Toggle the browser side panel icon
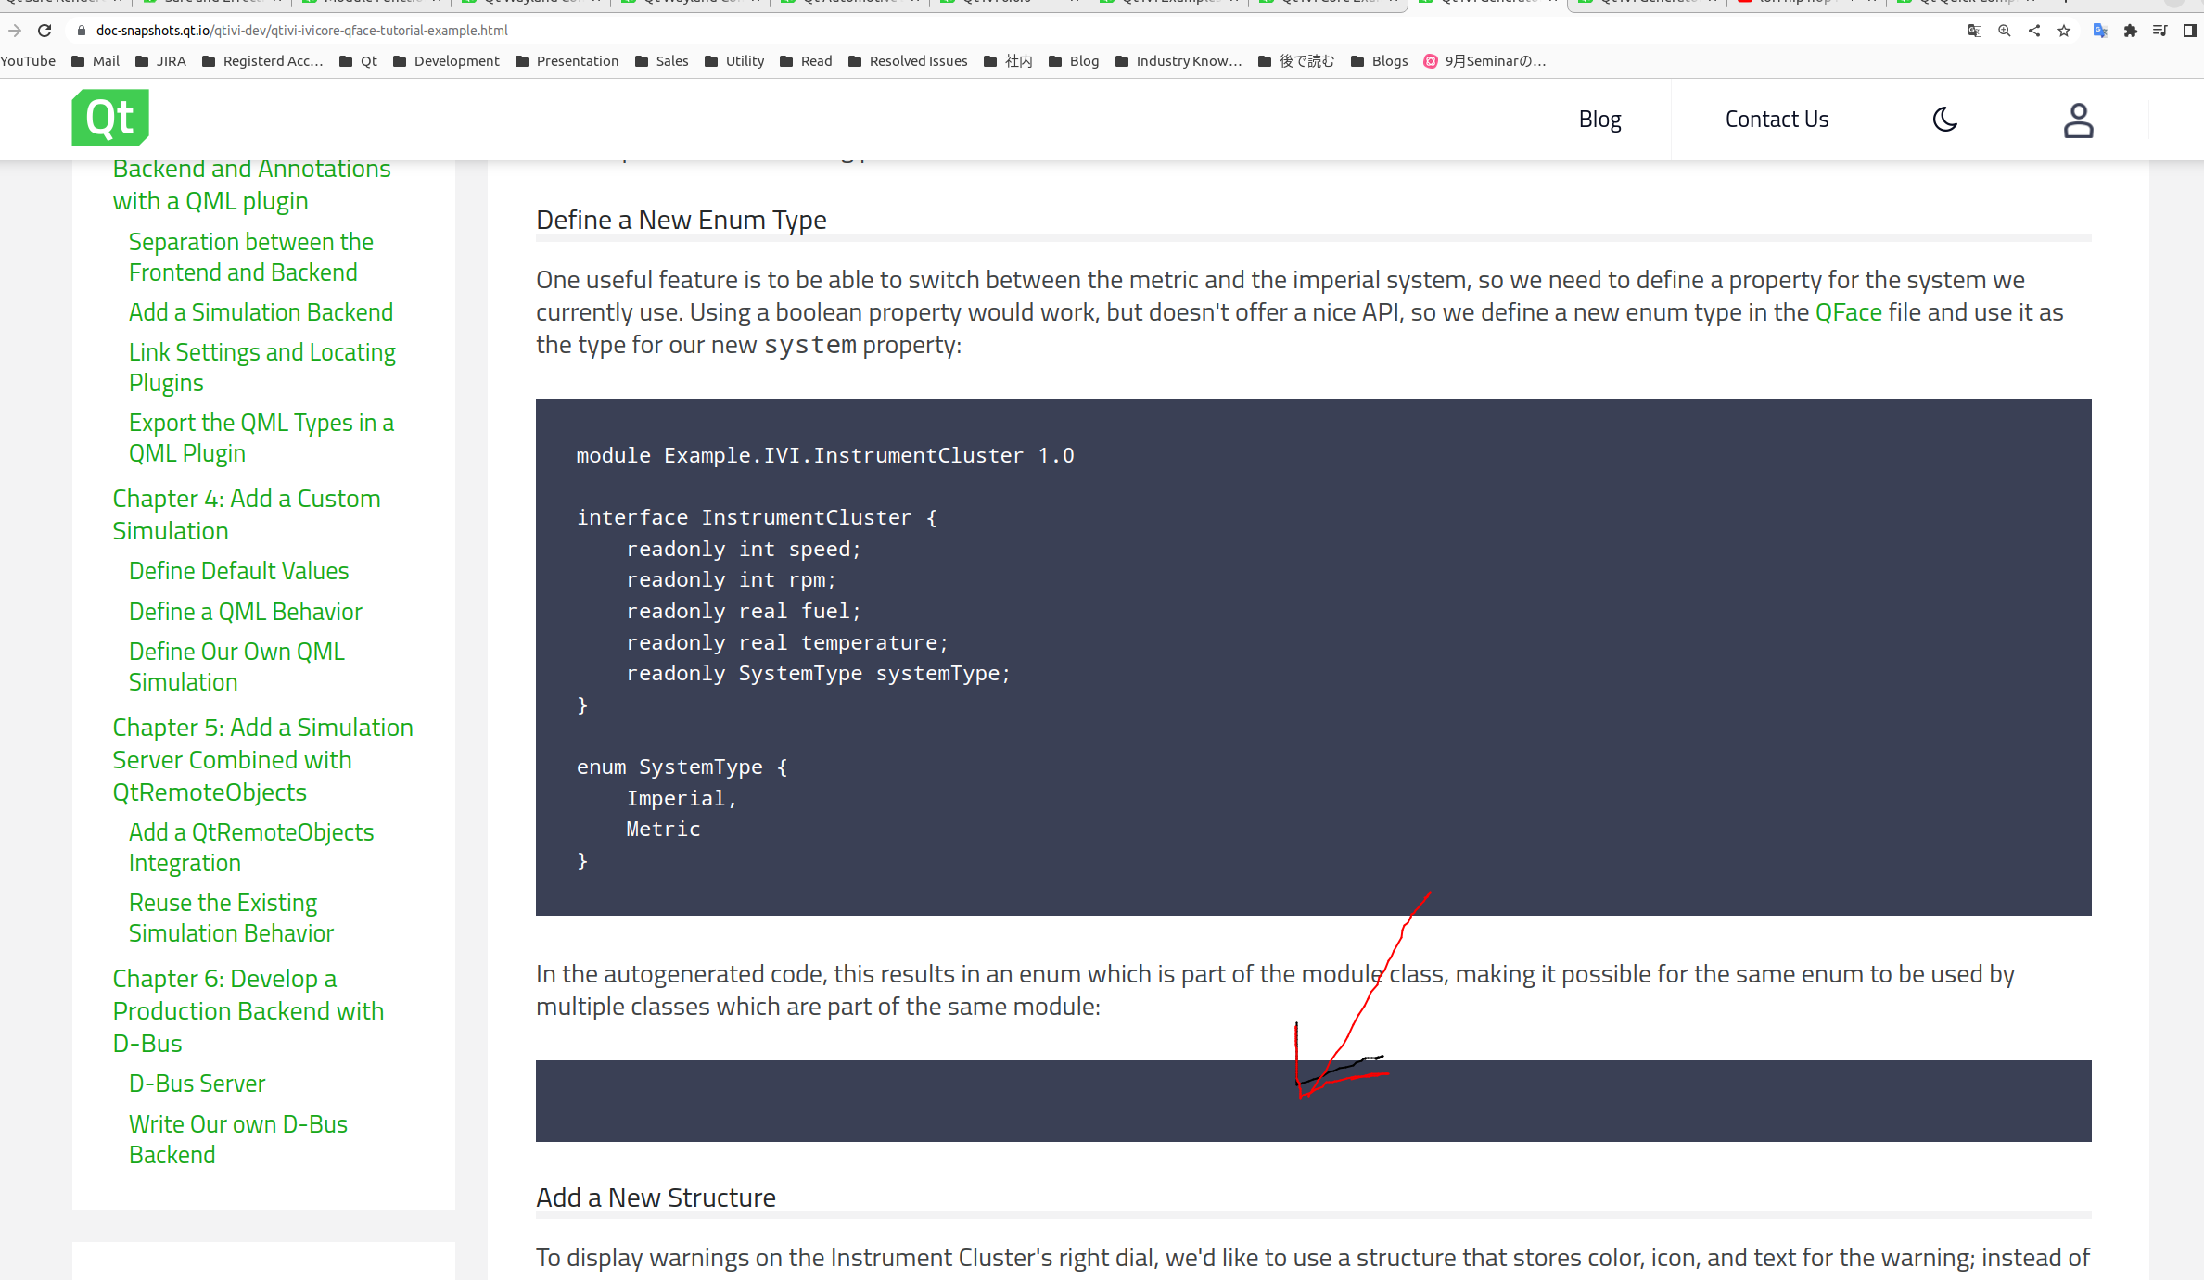 [2190, 31]
